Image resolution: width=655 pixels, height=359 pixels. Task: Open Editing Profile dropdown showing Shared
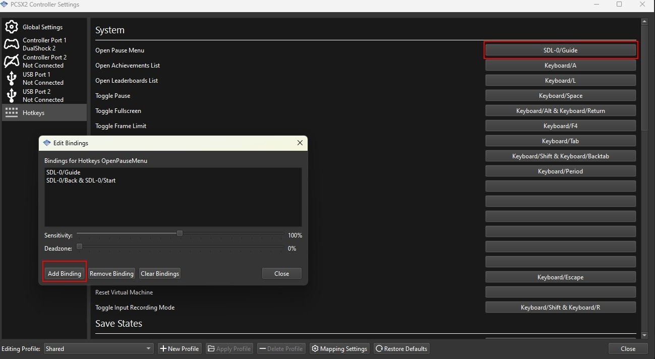pos(98,348)
